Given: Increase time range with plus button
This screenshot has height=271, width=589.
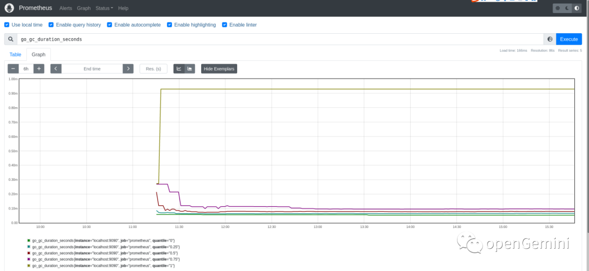Looking at the screenshot, I should pos(39,69).
